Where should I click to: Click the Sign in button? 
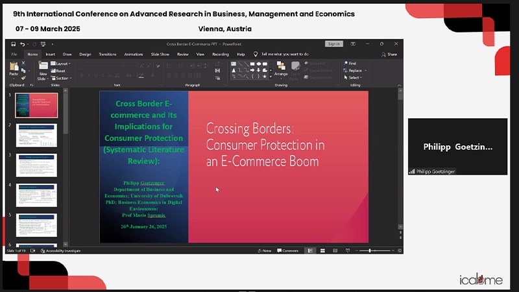333,44
